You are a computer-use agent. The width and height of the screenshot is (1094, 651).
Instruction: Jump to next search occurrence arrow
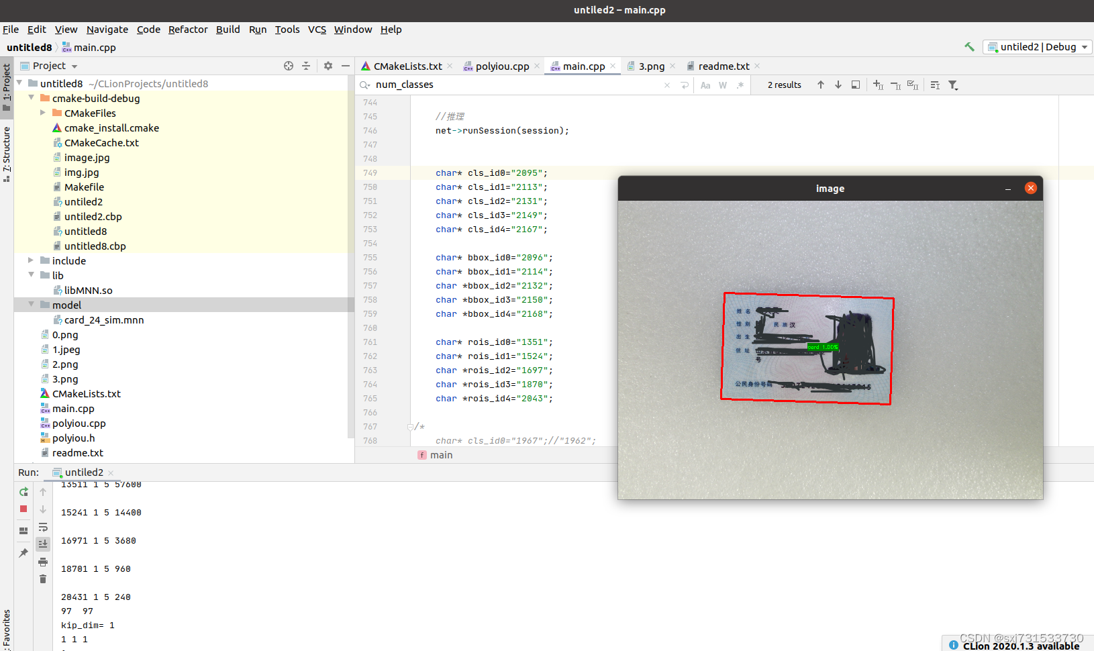pos(838,85)
